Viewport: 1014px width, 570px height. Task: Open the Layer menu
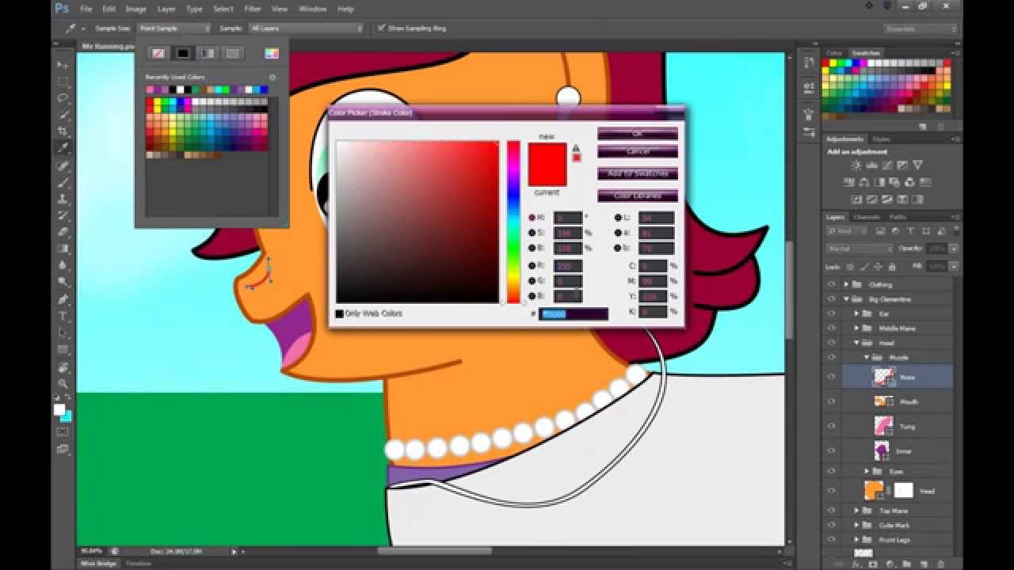pyautogui.click(x=166, y=9)
